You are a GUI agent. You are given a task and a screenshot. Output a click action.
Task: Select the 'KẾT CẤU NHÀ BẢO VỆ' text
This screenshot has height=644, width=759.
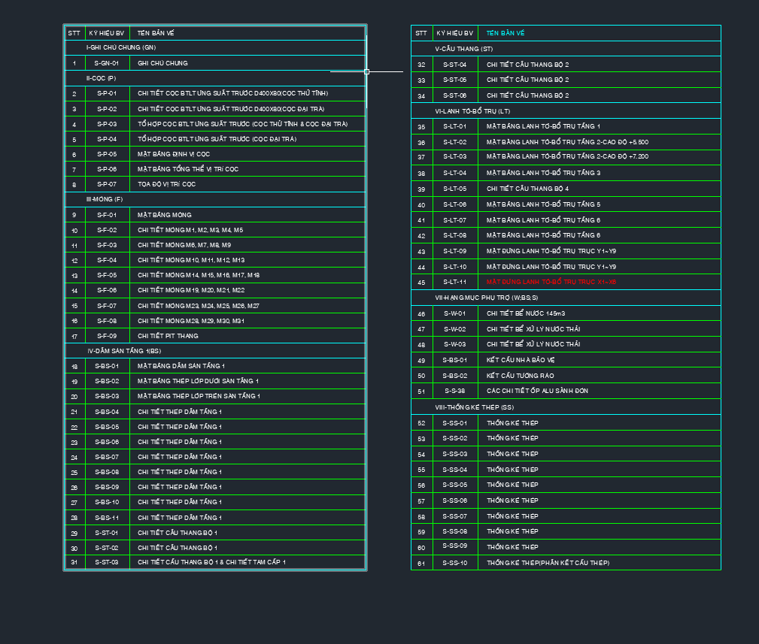tap(520, 360)
